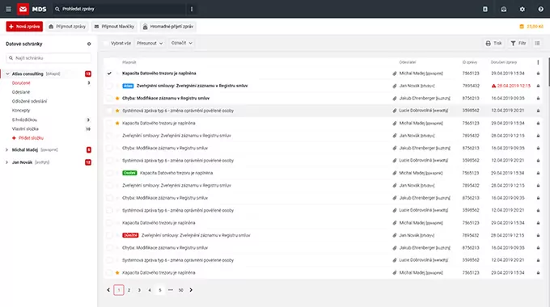Open the Vlastní složka folder
The image size is (550, 307).
pos(25,129)
